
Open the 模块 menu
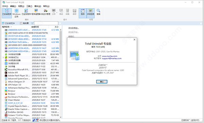point(38,6)
